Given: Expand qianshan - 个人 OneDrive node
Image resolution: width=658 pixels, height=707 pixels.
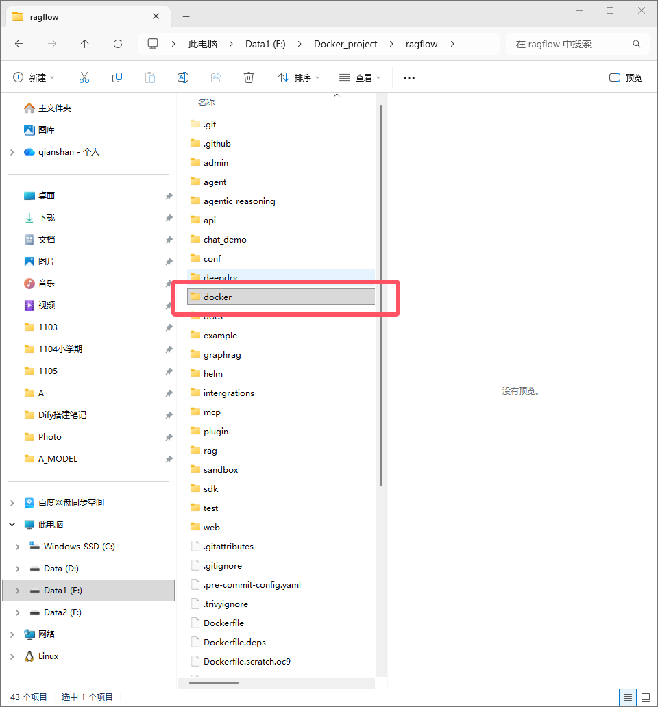Looking at the screenshot, I should pos(12,152).
